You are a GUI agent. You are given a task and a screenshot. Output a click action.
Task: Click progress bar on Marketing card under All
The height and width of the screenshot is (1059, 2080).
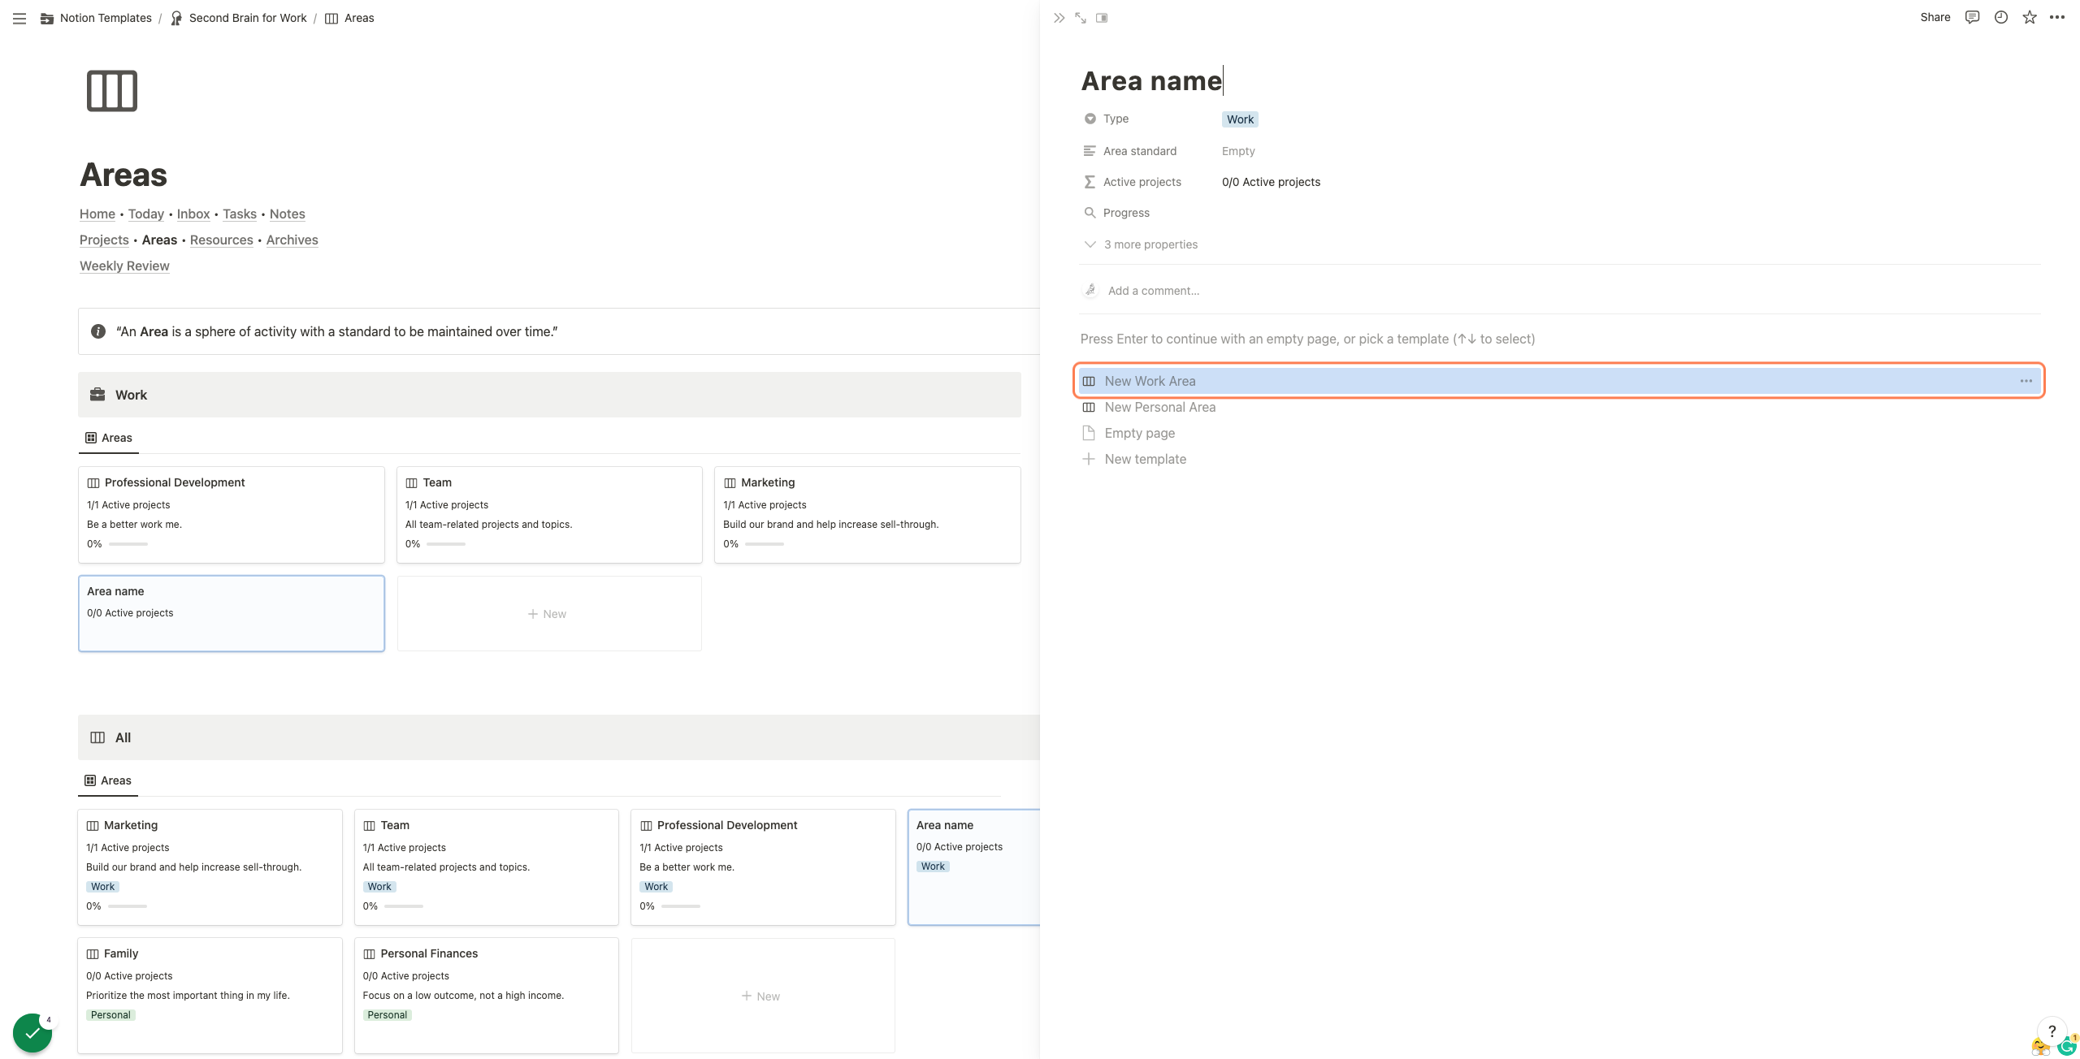tap(128, 906)
